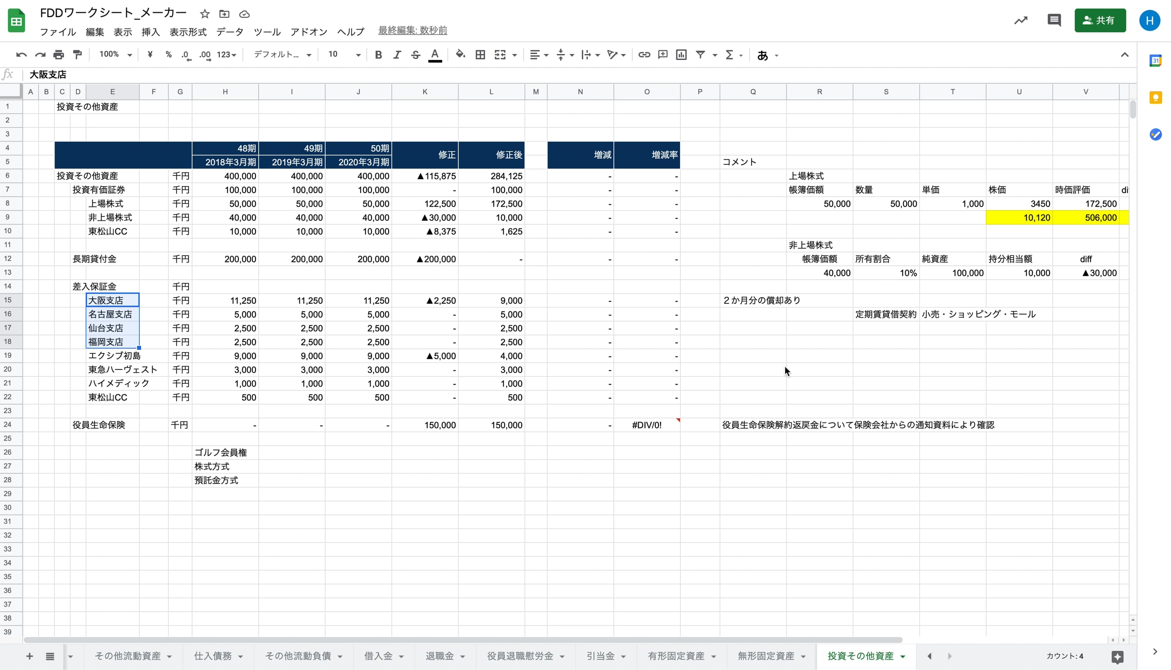Click the insert link icon

click(x=644, y=55)
